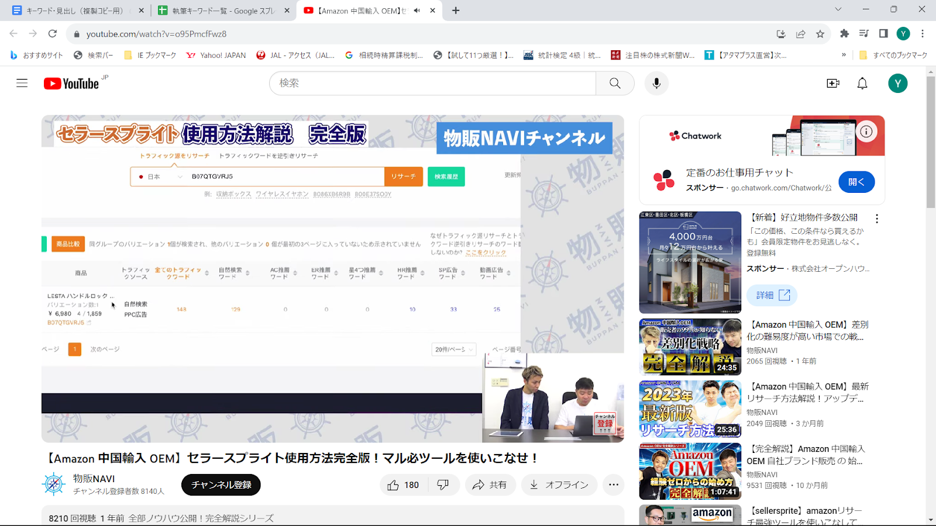The image size is (936, 526).
Task: Reload the page in Chrome
Action: 53,34
